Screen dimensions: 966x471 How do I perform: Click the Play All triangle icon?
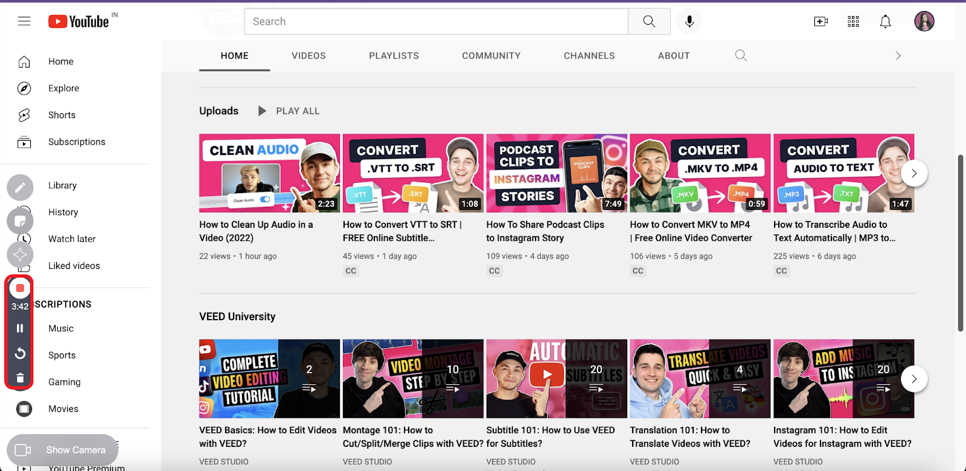pos(262,111)
